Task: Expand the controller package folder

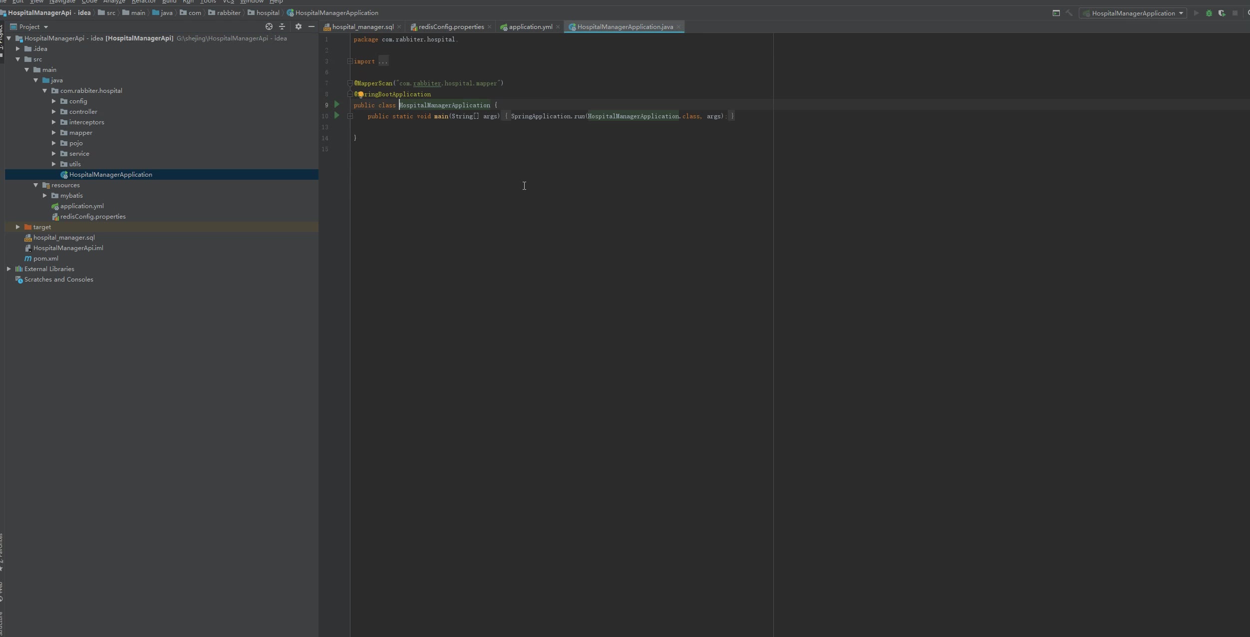Action: tap(54, 112)
